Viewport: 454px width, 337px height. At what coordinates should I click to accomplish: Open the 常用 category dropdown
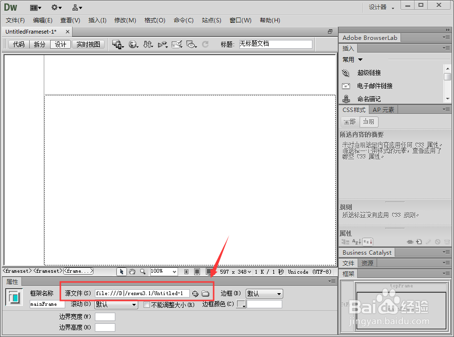[x=352, y=60]
